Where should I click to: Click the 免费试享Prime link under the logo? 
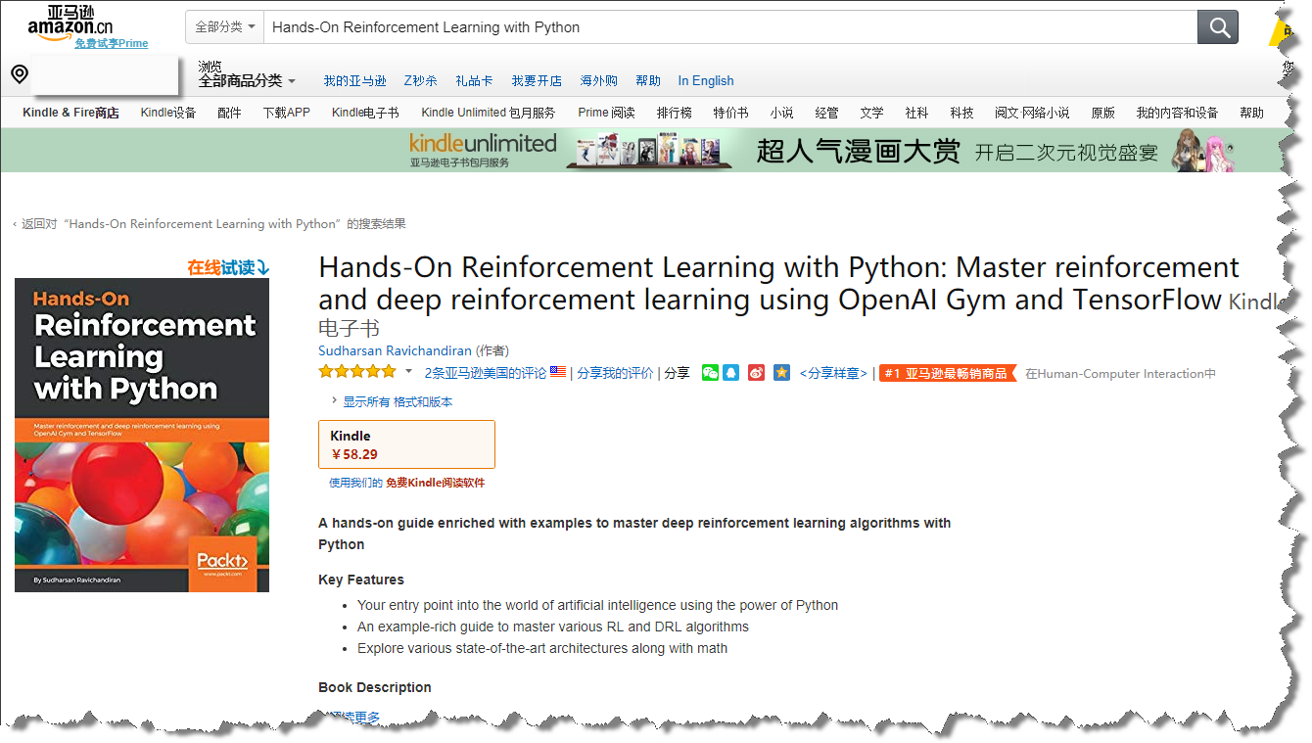point(112,43)
